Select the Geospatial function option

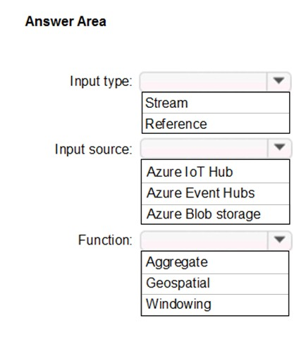(215, 284)
